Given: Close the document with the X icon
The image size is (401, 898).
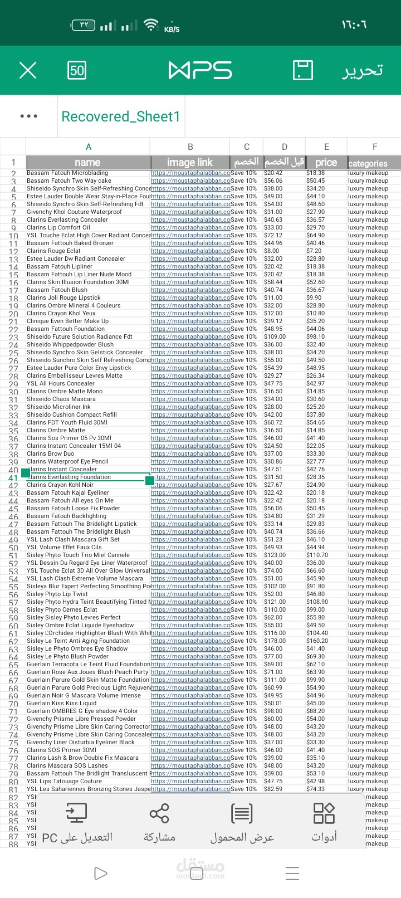Looking at the screenshot, I should coord(28,70).
